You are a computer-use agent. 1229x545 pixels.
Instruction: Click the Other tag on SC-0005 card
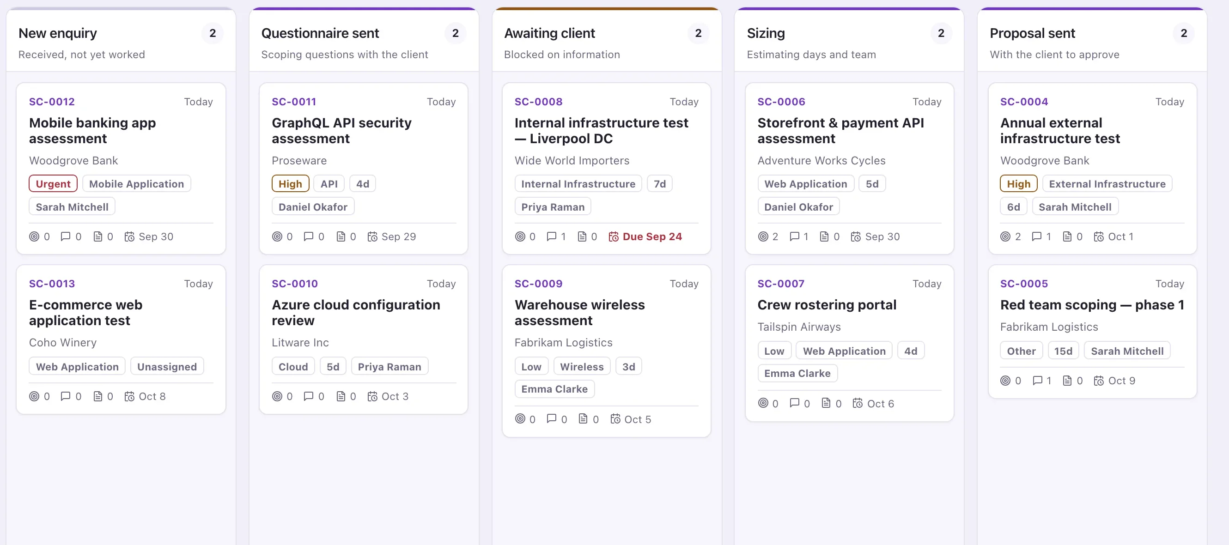click(x=1021, y=351)
